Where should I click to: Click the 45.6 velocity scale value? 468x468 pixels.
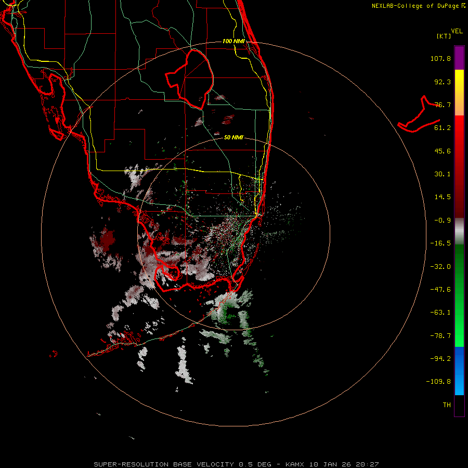[x=443, y=151]
